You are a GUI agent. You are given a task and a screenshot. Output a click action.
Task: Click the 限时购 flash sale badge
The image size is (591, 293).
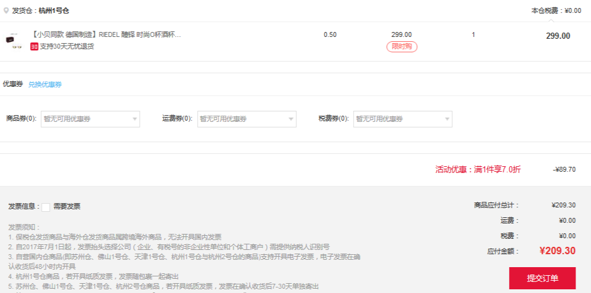point(402,47)
